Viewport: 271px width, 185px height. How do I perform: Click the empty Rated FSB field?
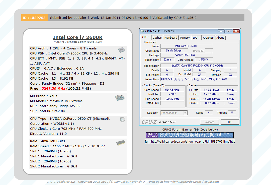pos(172,103)
